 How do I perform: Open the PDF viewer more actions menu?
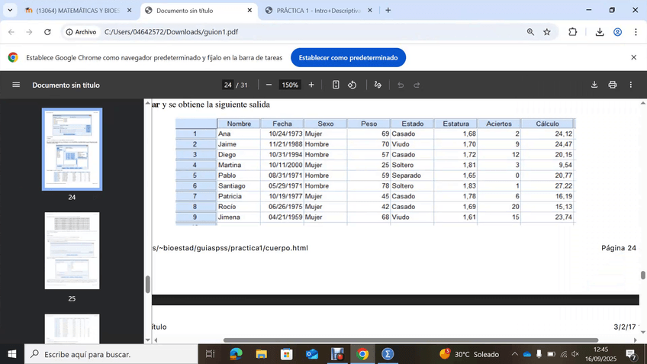631,85
